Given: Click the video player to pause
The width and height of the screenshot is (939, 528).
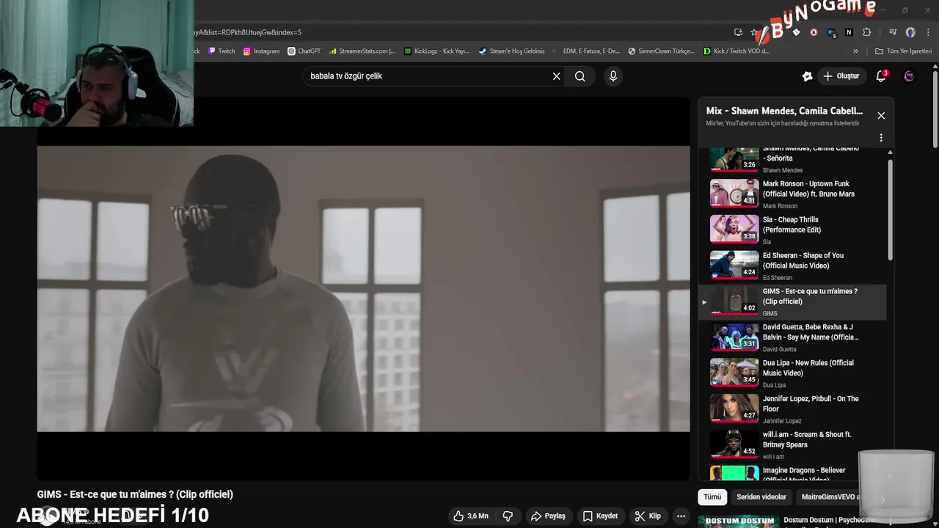Looking at the screenshot, I should coord(363,288).
